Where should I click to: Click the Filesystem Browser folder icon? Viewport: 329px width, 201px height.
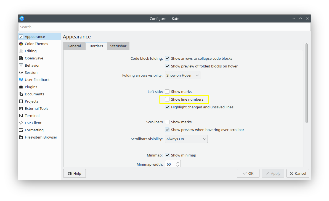21,137
